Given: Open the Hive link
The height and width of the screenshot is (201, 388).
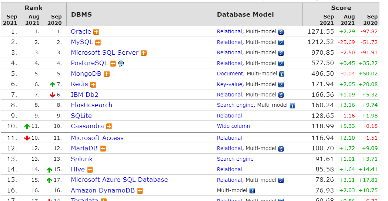Looking at the screenshot, I should (x=78, y=169).
